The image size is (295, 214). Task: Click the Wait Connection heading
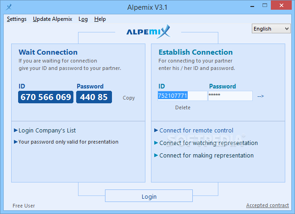point(48,52)
